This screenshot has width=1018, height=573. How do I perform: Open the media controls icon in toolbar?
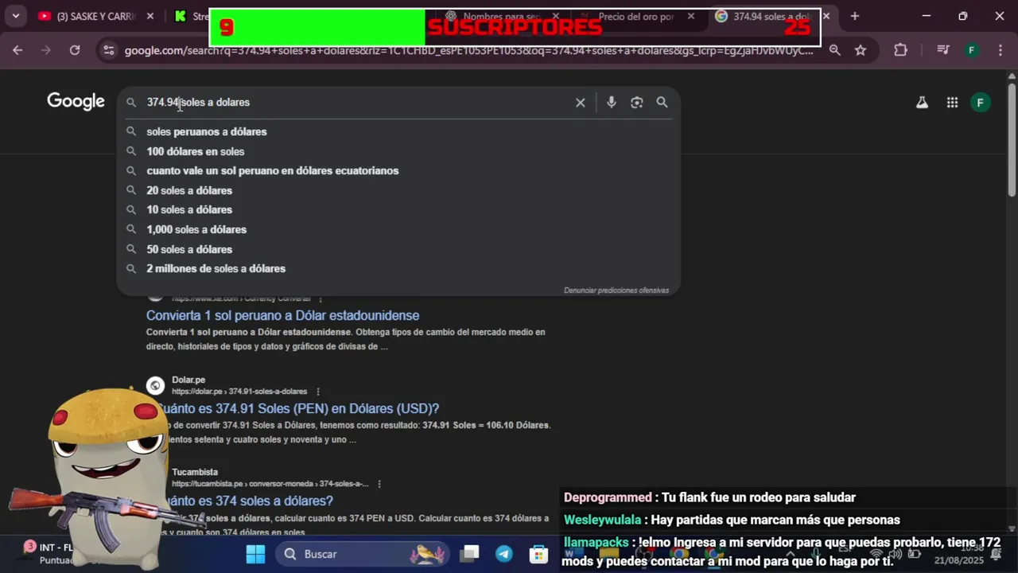pos(943,50)
